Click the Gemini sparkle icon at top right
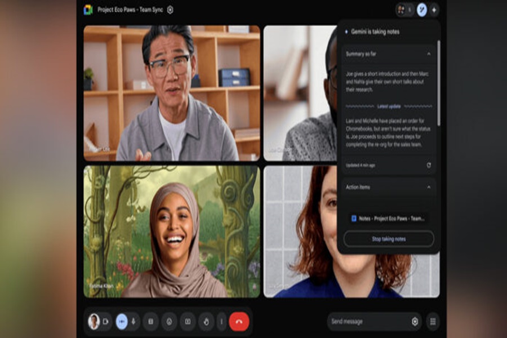Image resolution: width=507 pixels, height=338 pixels. pyautogui.click(x=434, y=10)
